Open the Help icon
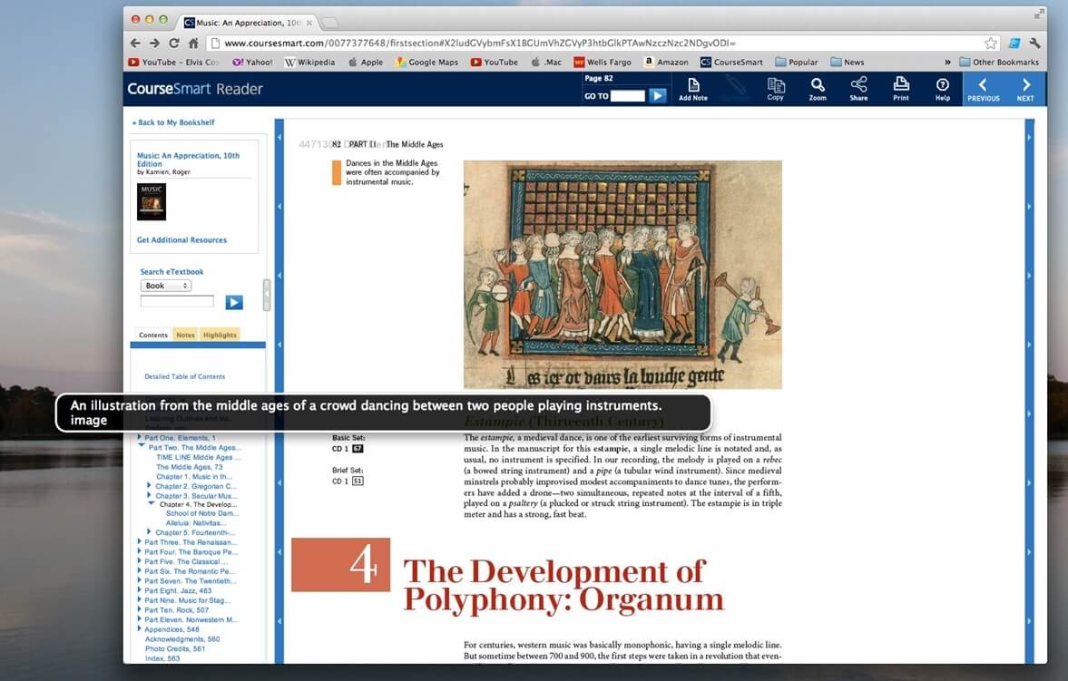This screenshot has height=681, width=1068. (943, 89)
